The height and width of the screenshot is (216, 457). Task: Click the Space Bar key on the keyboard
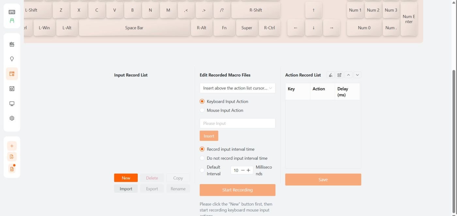[x=134, y=28]
